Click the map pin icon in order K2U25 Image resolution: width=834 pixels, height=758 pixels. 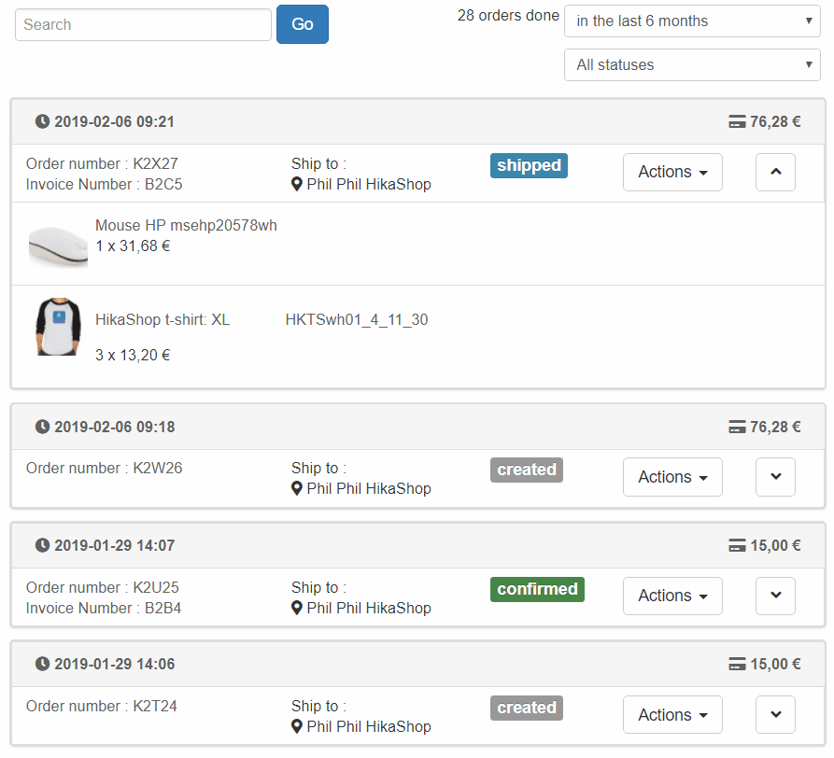coord(297,608)
